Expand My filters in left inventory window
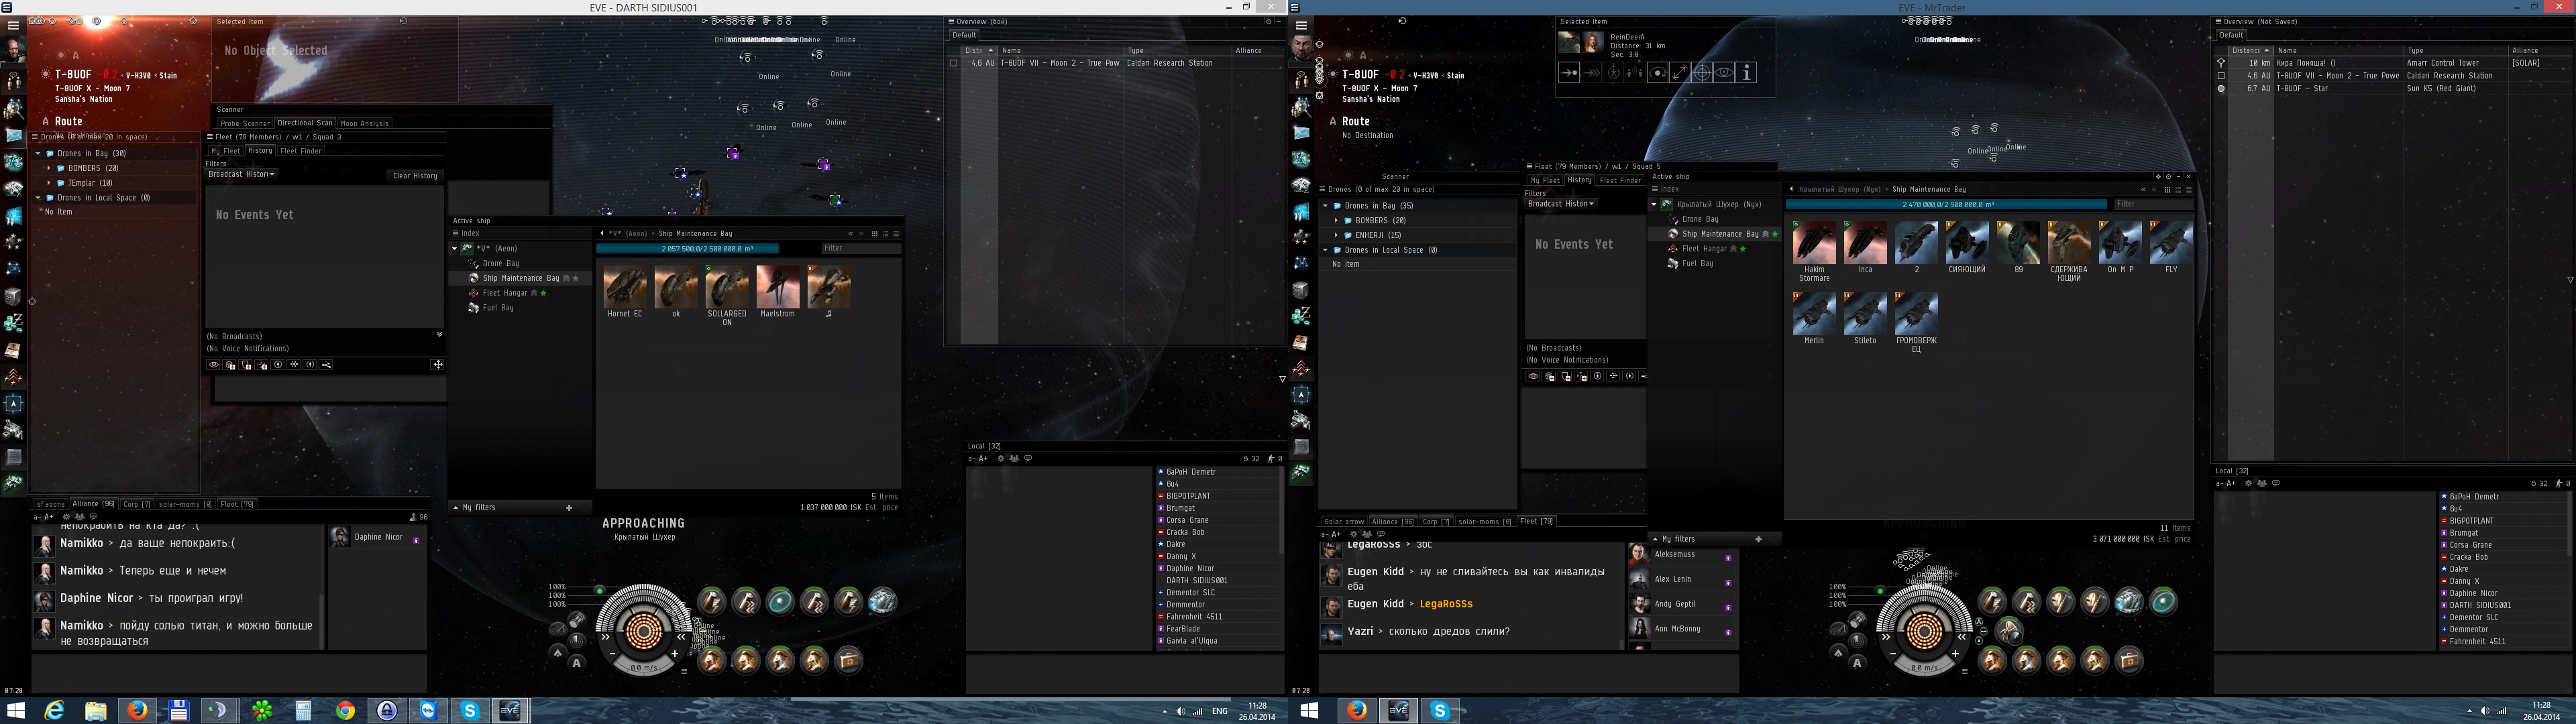Screen dimensions: 2576x724 (x=455, y=508)
